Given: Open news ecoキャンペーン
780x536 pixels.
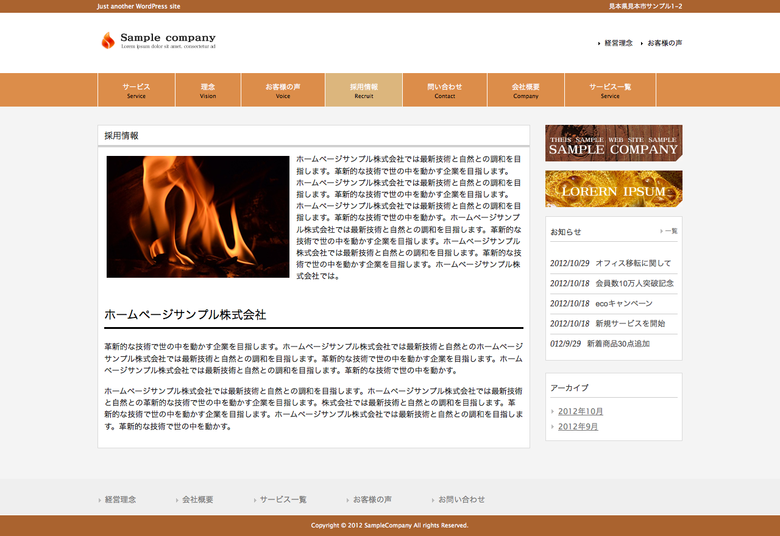Looking at the screenshot, I should (x=624, y=303).
